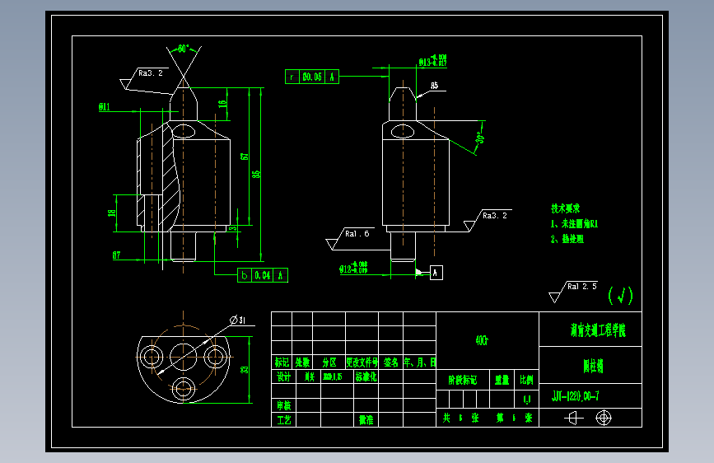Click the Ø11 diameter dimension

click(x=105, y=106)
